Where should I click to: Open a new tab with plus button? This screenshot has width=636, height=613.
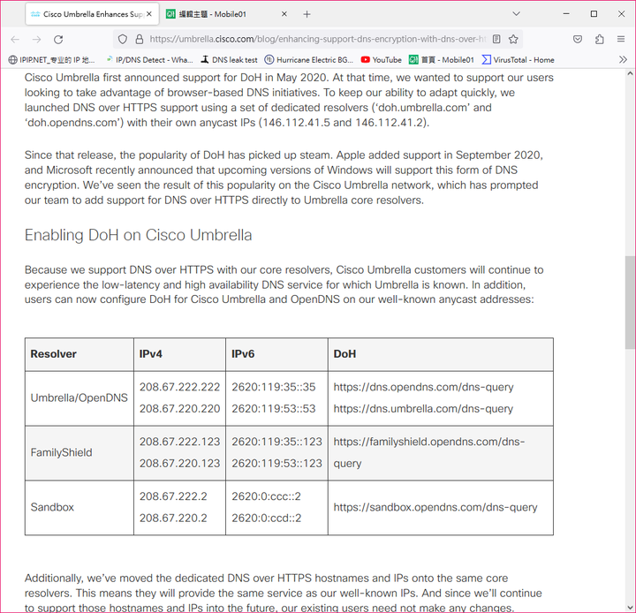(307, 14)
